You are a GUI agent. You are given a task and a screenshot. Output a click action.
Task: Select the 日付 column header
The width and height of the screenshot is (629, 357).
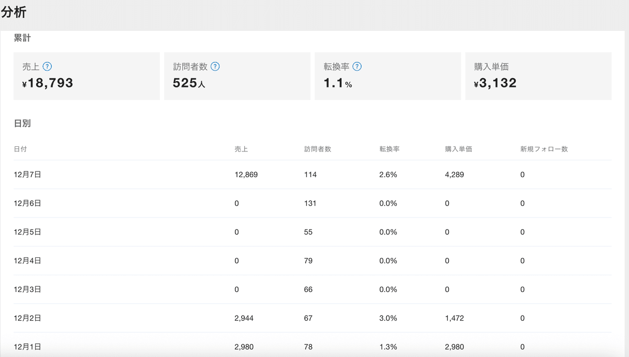(x=20, y=149)
